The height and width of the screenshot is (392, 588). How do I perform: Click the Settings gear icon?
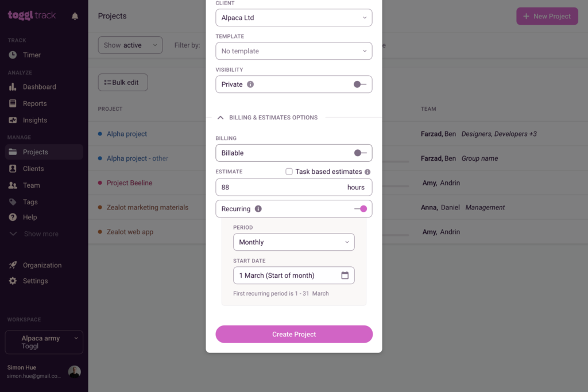[x=13, y=281]
